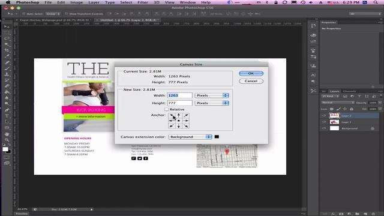Viewport: 384px width, 216px height.
Task: Open the Auto-Select Group dropdown
Action: pyautogui.click(x=53, y=14)
